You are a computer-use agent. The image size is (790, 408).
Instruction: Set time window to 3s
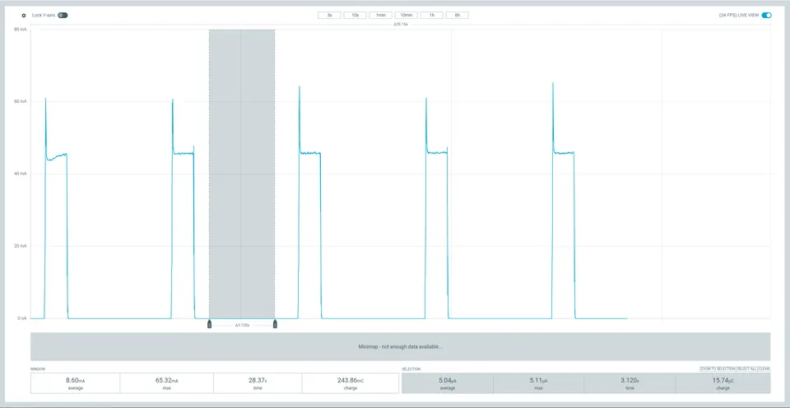tap(329, 15)
